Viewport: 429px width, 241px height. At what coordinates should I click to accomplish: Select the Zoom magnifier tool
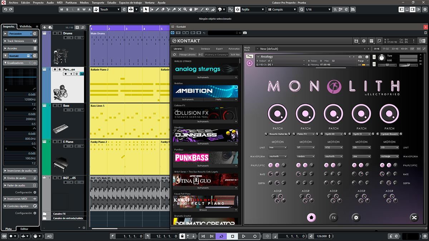(x=185, y=10)
